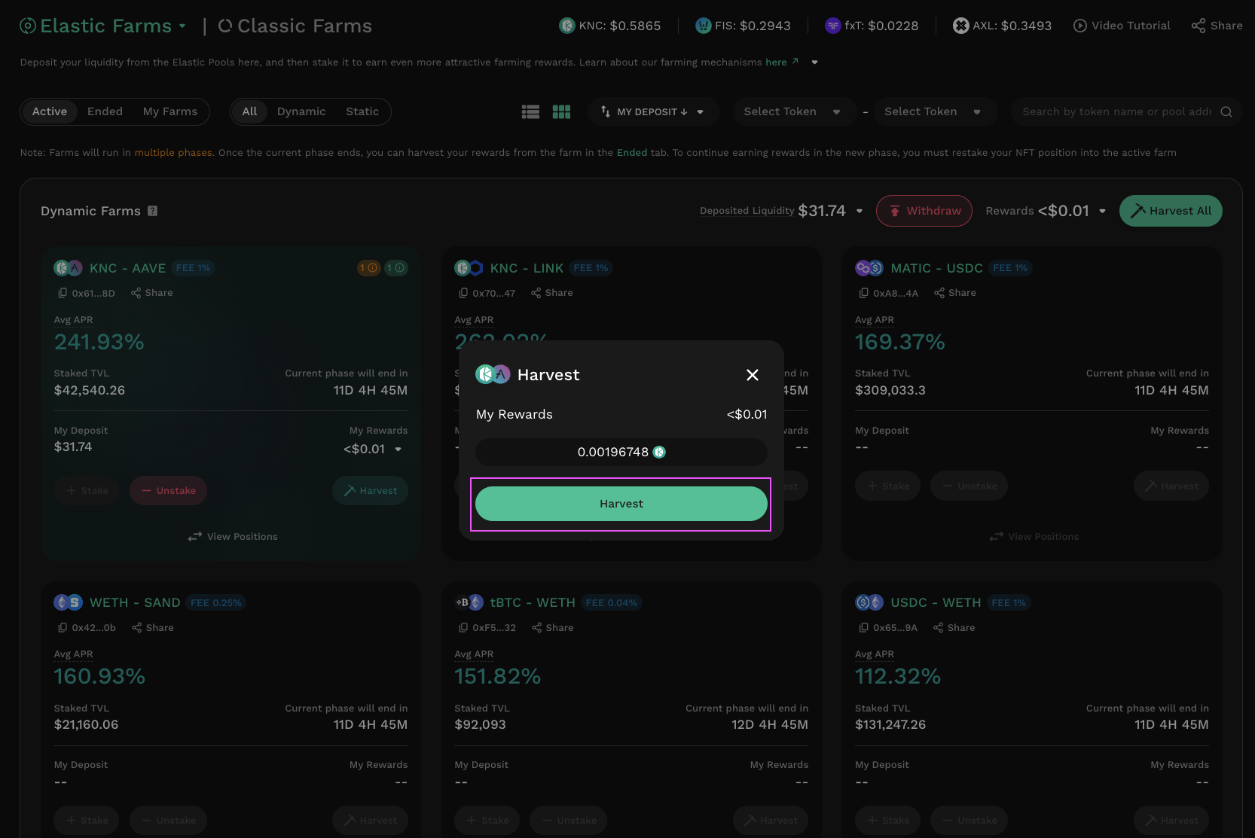Select the Ended tab
The image size is (1255, 838).
click(105, 111)
